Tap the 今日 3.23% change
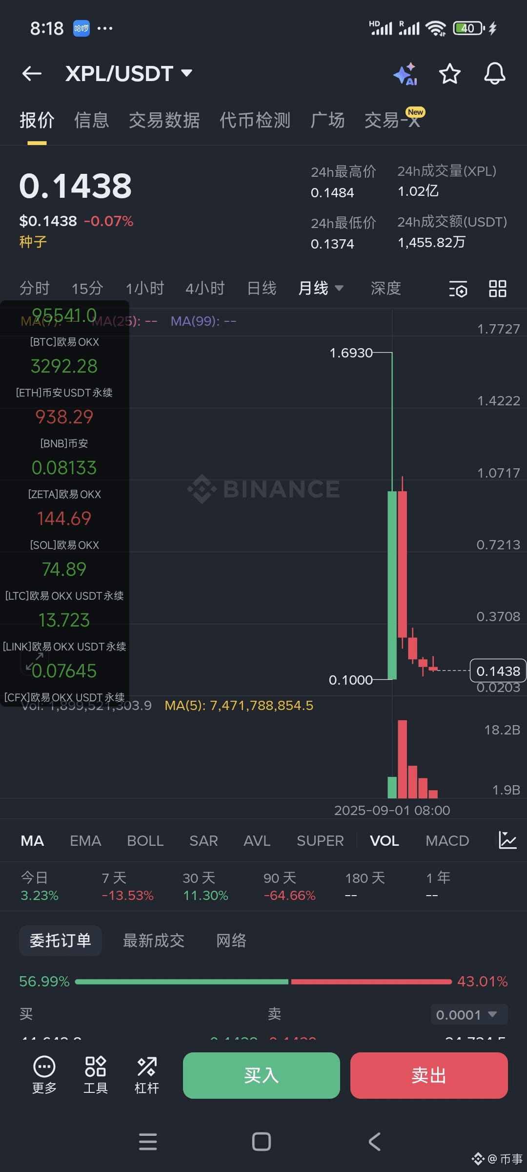527x1172 pixels. [x=39, y=886]
